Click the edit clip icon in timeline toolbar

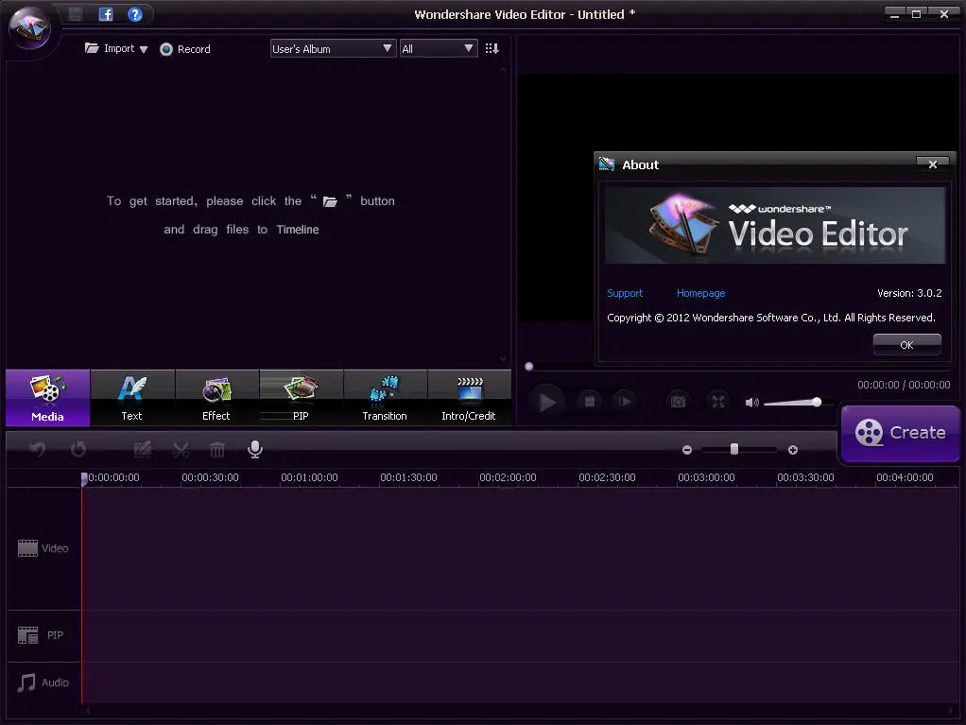pos(143,450)
